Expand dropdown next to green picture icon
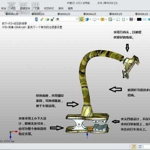The width and height of the screenshot is (150, 150). (x=114, y=19)
